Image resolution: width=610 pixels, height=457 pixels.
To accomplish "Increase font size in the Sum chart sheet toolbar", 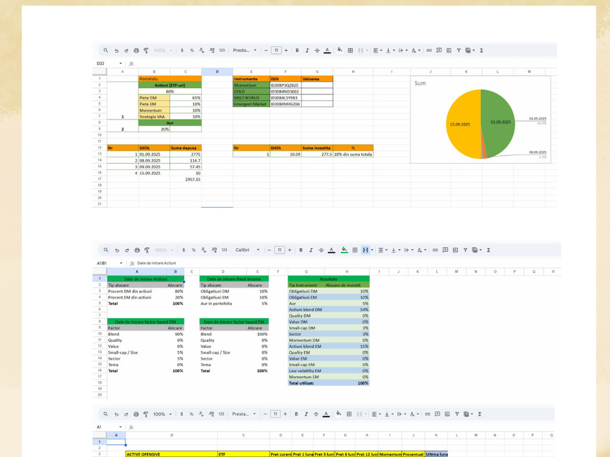I will [286, 51].
